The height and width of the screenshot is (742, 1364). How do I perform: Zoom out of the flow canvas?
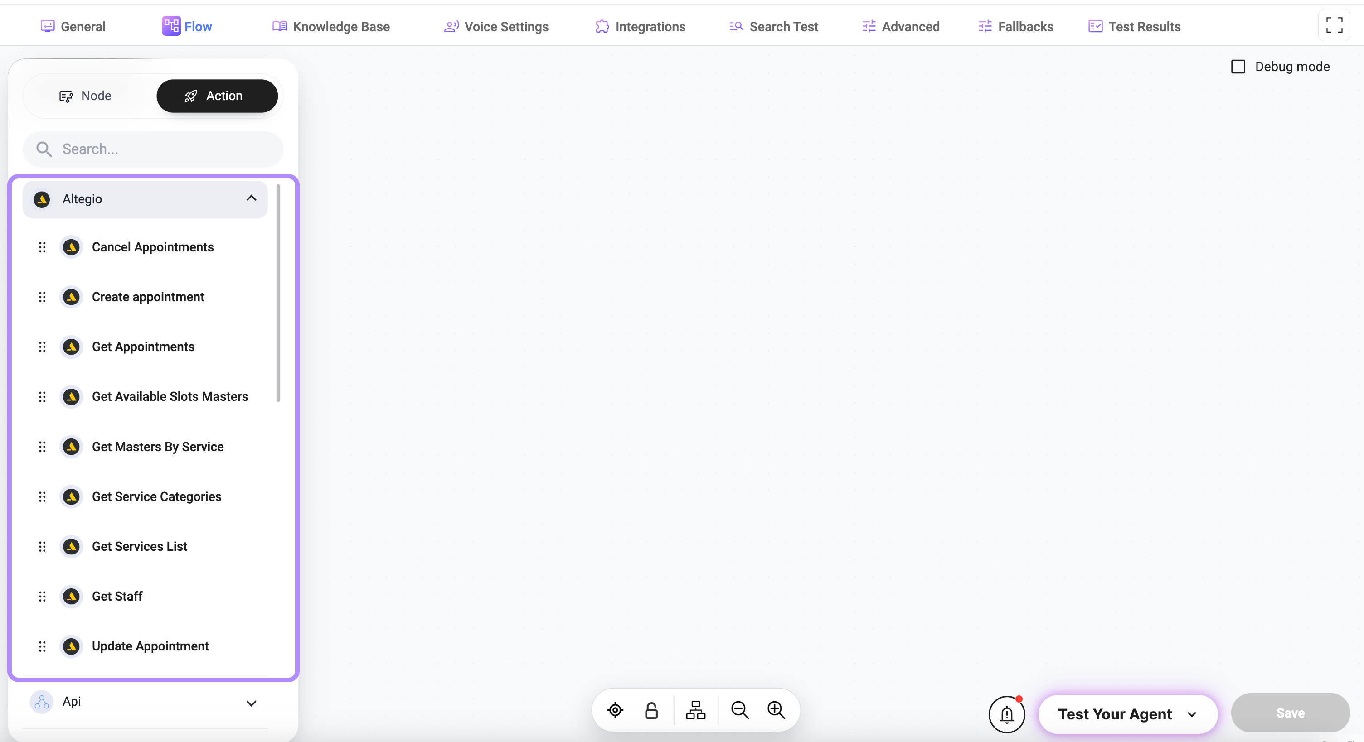click(x=740, y=710)
